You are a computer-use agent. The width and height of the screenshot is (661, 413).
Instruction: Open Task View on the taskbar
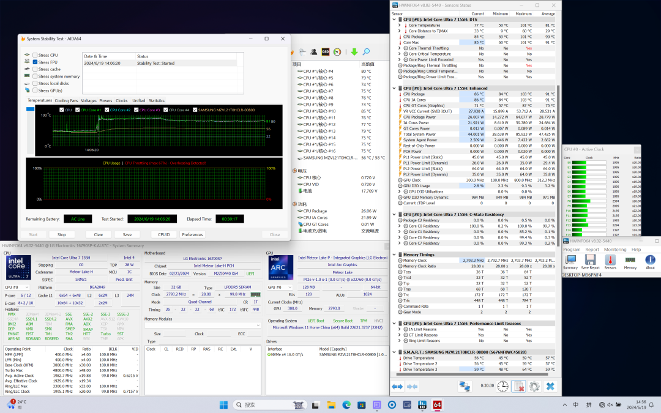[315, 405]
